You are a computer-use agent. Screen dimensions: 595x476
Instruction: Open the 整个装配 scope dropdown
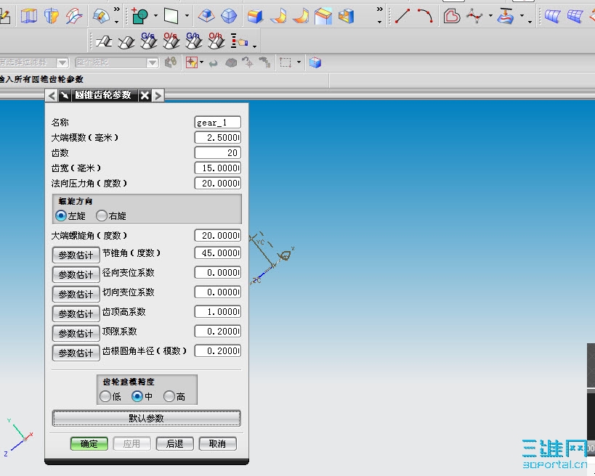pyautogui.click(x=153, y=62)
